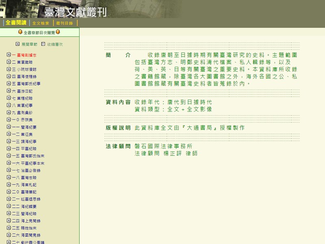Click the 展開章節 text link
This screenshot has height=244, width=325.
(29, 44)
